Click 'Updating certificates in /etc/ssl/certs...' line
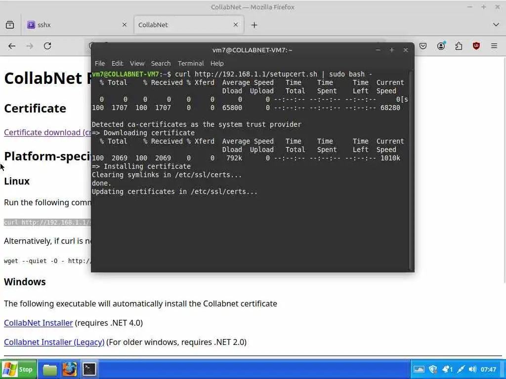Viewport: 506px width, 379px height. (174, 191)
